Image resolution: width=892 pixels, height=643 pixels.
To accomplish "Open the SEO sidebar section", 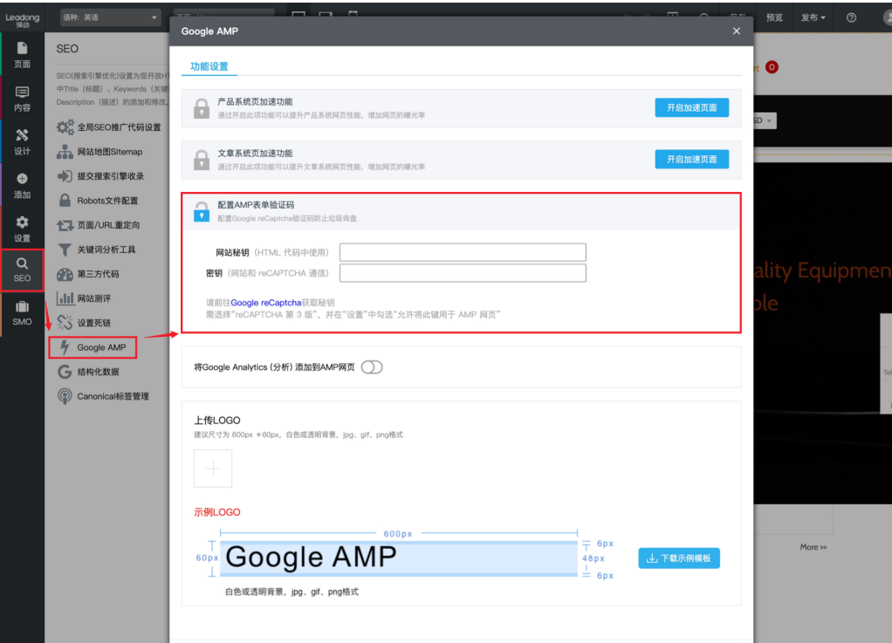I will [22, 270].
